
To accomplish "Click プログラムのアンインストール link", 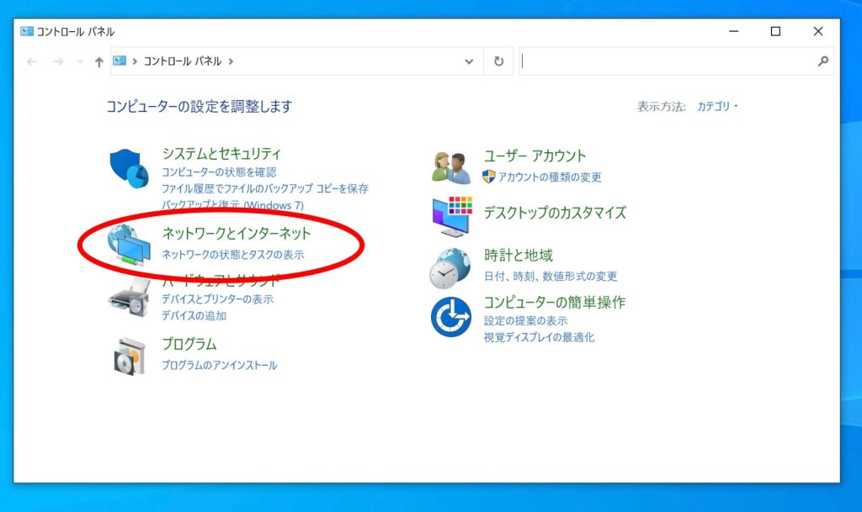I will point(220,366).
